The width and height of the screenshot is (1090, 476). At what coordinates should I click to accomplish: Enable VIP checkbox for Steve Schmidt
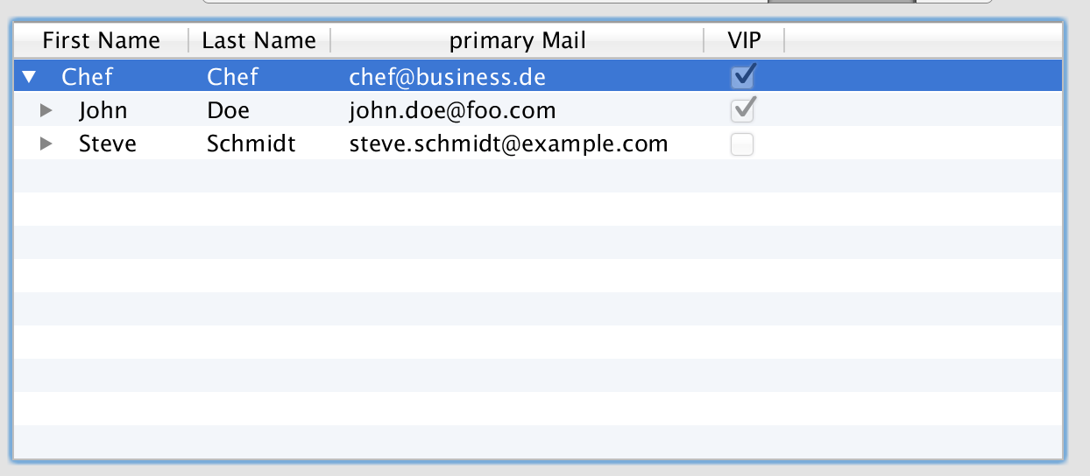coord(742,144)
